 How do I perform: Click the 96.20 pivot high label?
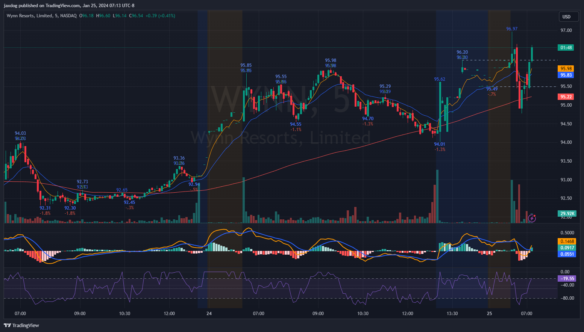[x=462, y=52]
